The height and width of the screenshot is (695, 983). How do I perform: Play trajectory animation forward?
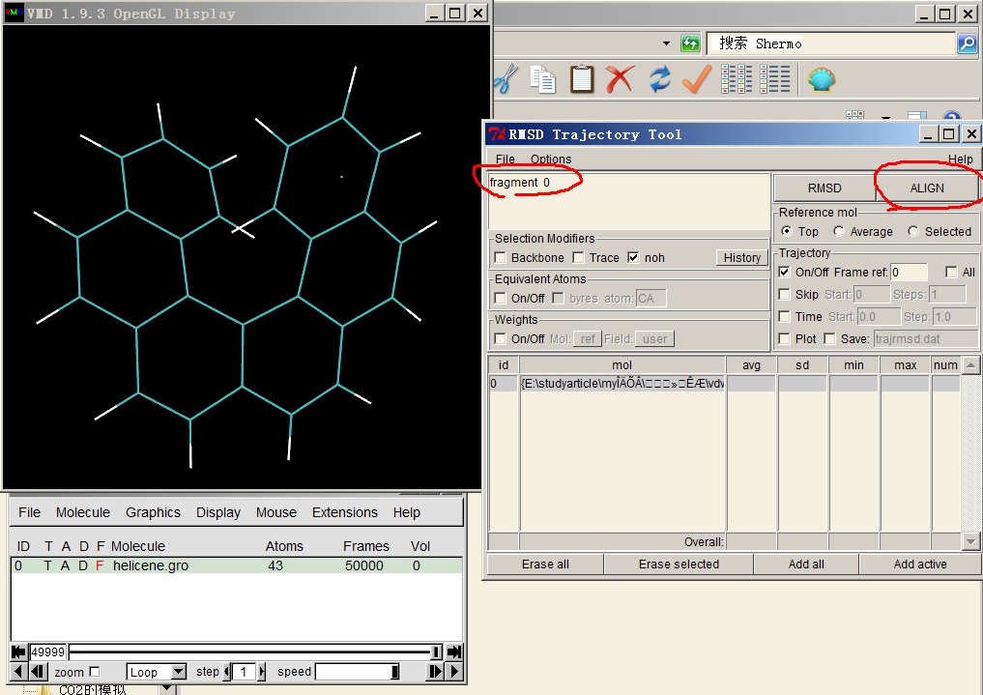455,672
